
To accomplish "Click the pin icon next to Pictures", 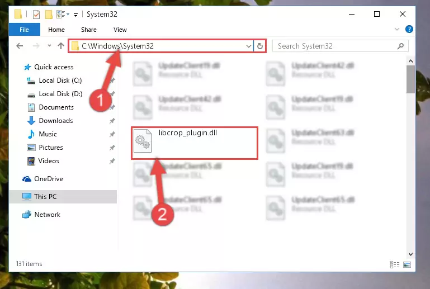I will coord(112,148).
